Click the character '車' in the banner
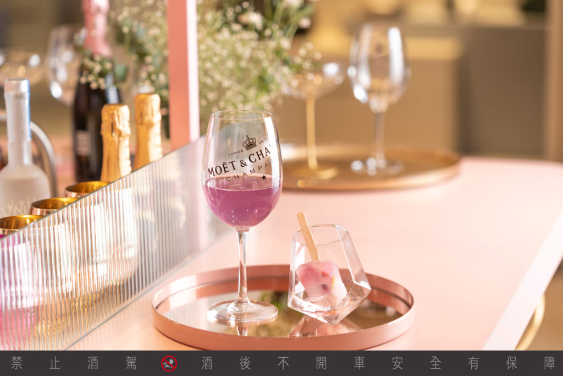563x376 pixels. pos(359,363)
